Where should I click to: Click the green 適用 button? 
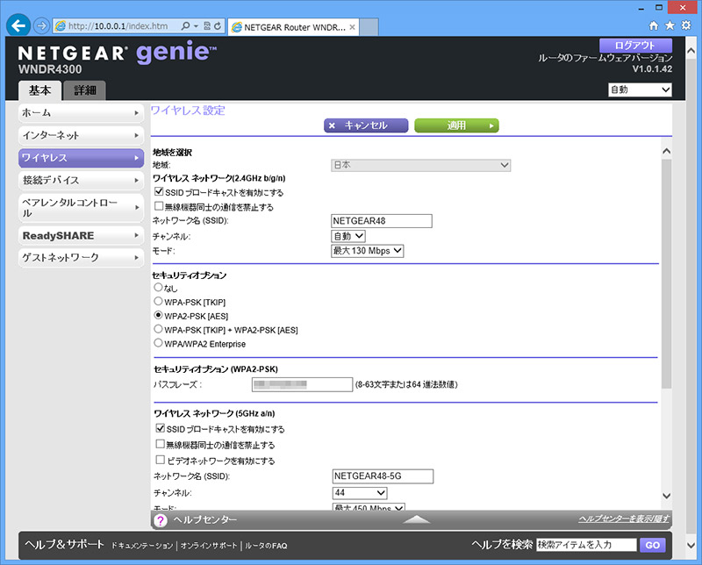point(456,125)
